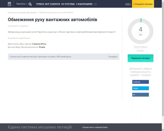Share the petition on Twitter
The image size is (164, 131).
(x=140, y=88)
